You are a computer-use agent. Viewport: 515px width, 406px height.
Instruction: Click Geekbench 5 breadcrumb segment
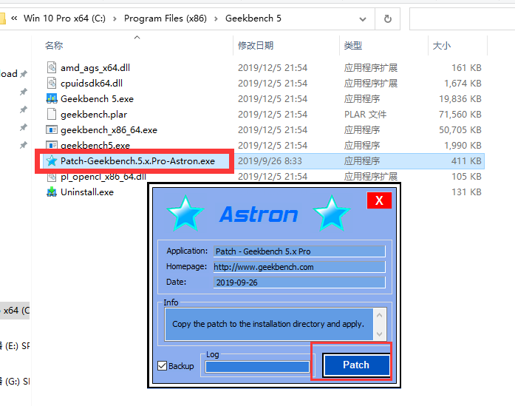pos(253,18)
